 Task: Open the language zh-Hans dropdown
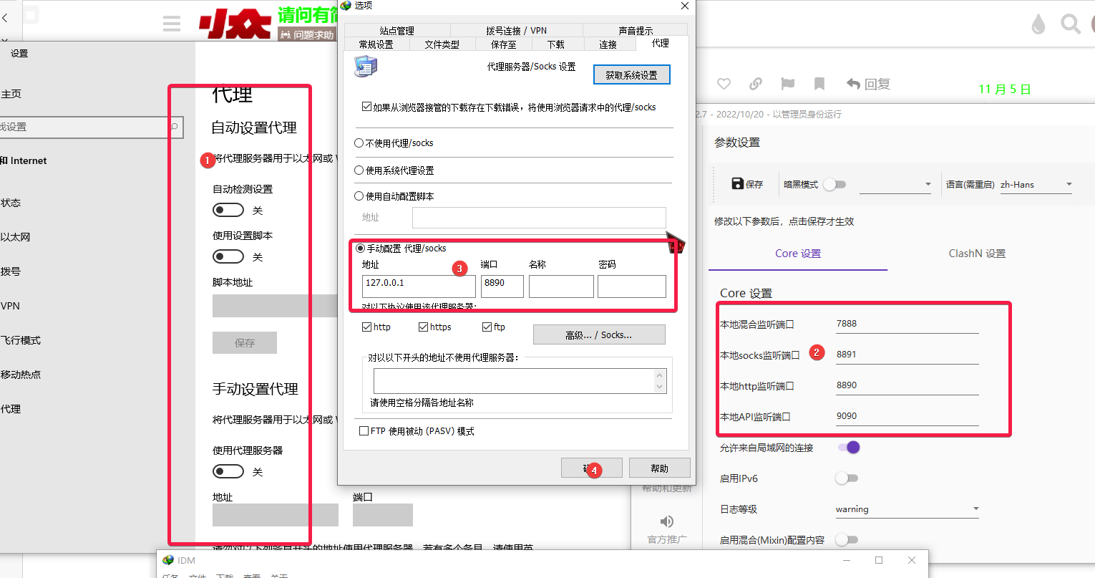coord(1036,185)
